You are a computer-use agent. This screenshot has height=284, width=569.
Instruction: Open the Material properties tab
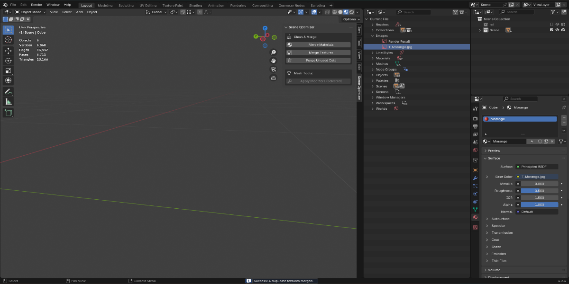pyautogui.click(x=475, y=217)
